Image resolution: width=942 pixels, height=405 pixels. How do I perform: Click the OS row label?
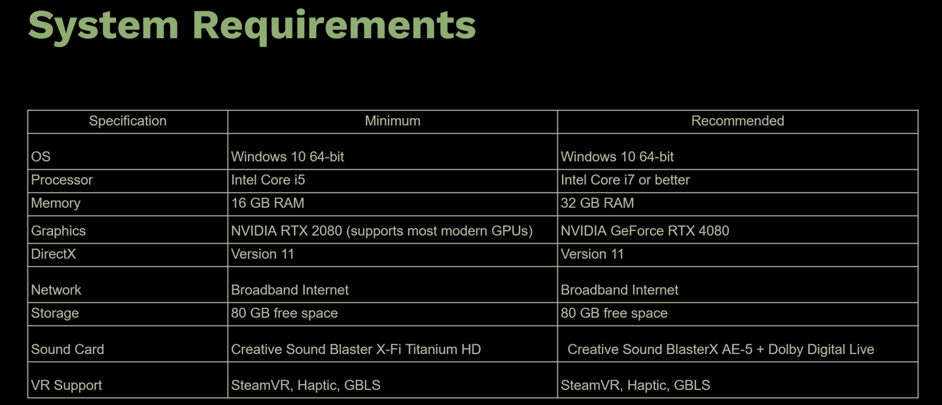(41, 157)
